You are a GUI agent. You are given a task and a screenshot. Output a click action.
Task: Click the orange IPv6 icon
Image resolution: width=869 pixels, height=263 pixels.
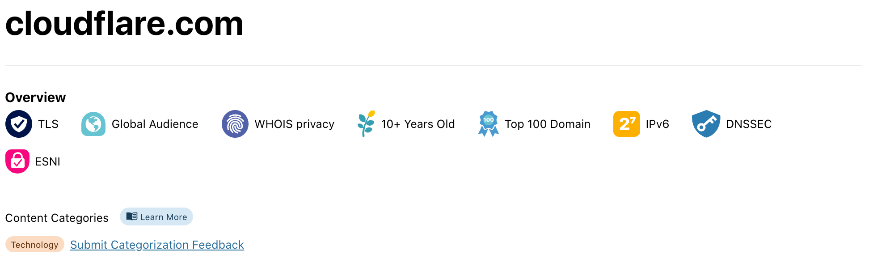[627, 124]
